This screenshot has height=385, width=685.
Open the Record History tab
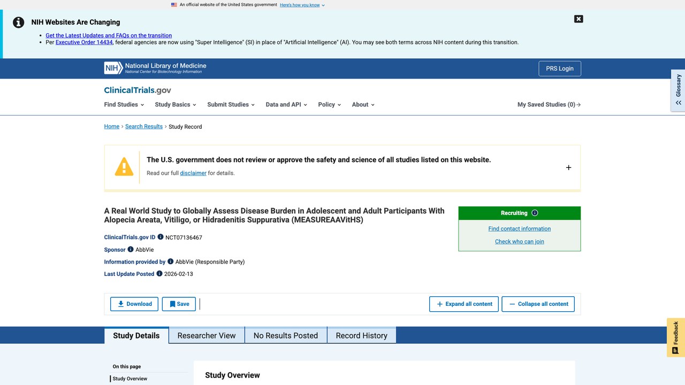(362, 335)
